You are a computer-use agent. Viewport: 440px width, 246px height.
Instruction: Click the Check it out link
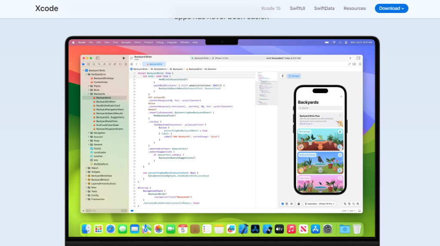[306, 124]
